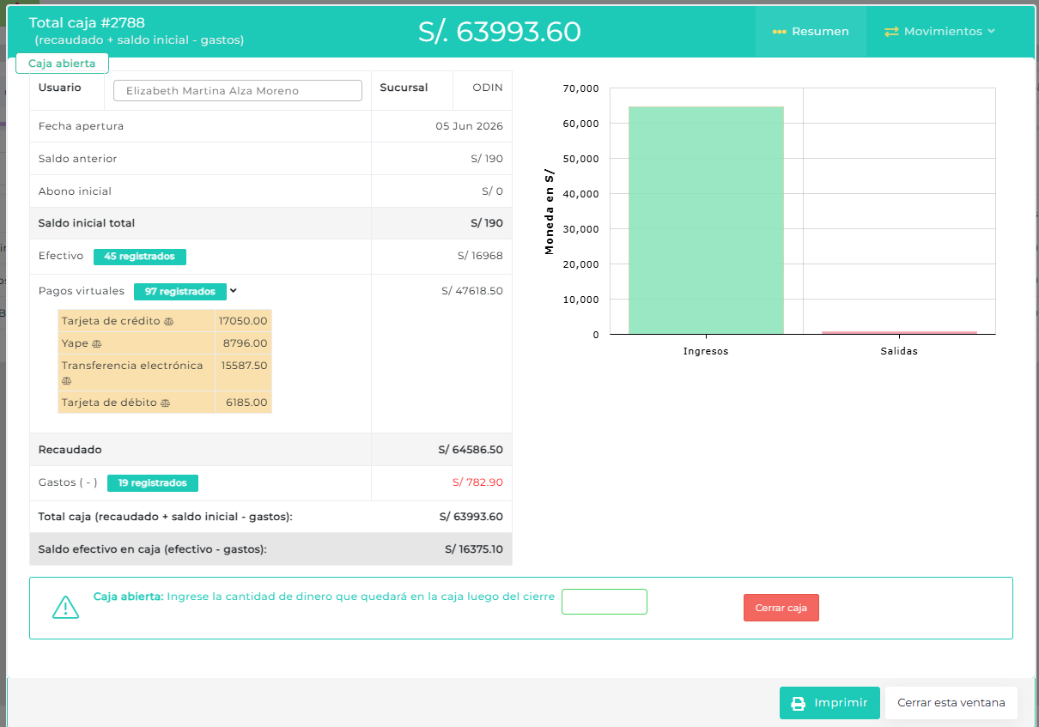Open the 97 registrados virtual payments badge
Image resolution: width=1039 pixels, height=727 pixels.
pyautogui.click(x=180, y=292)
